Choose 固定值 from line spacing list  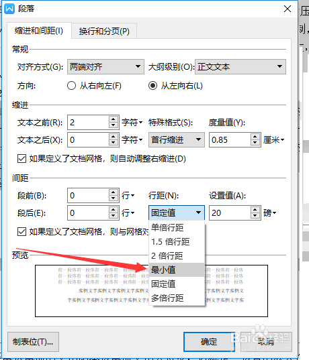point(177,284)
